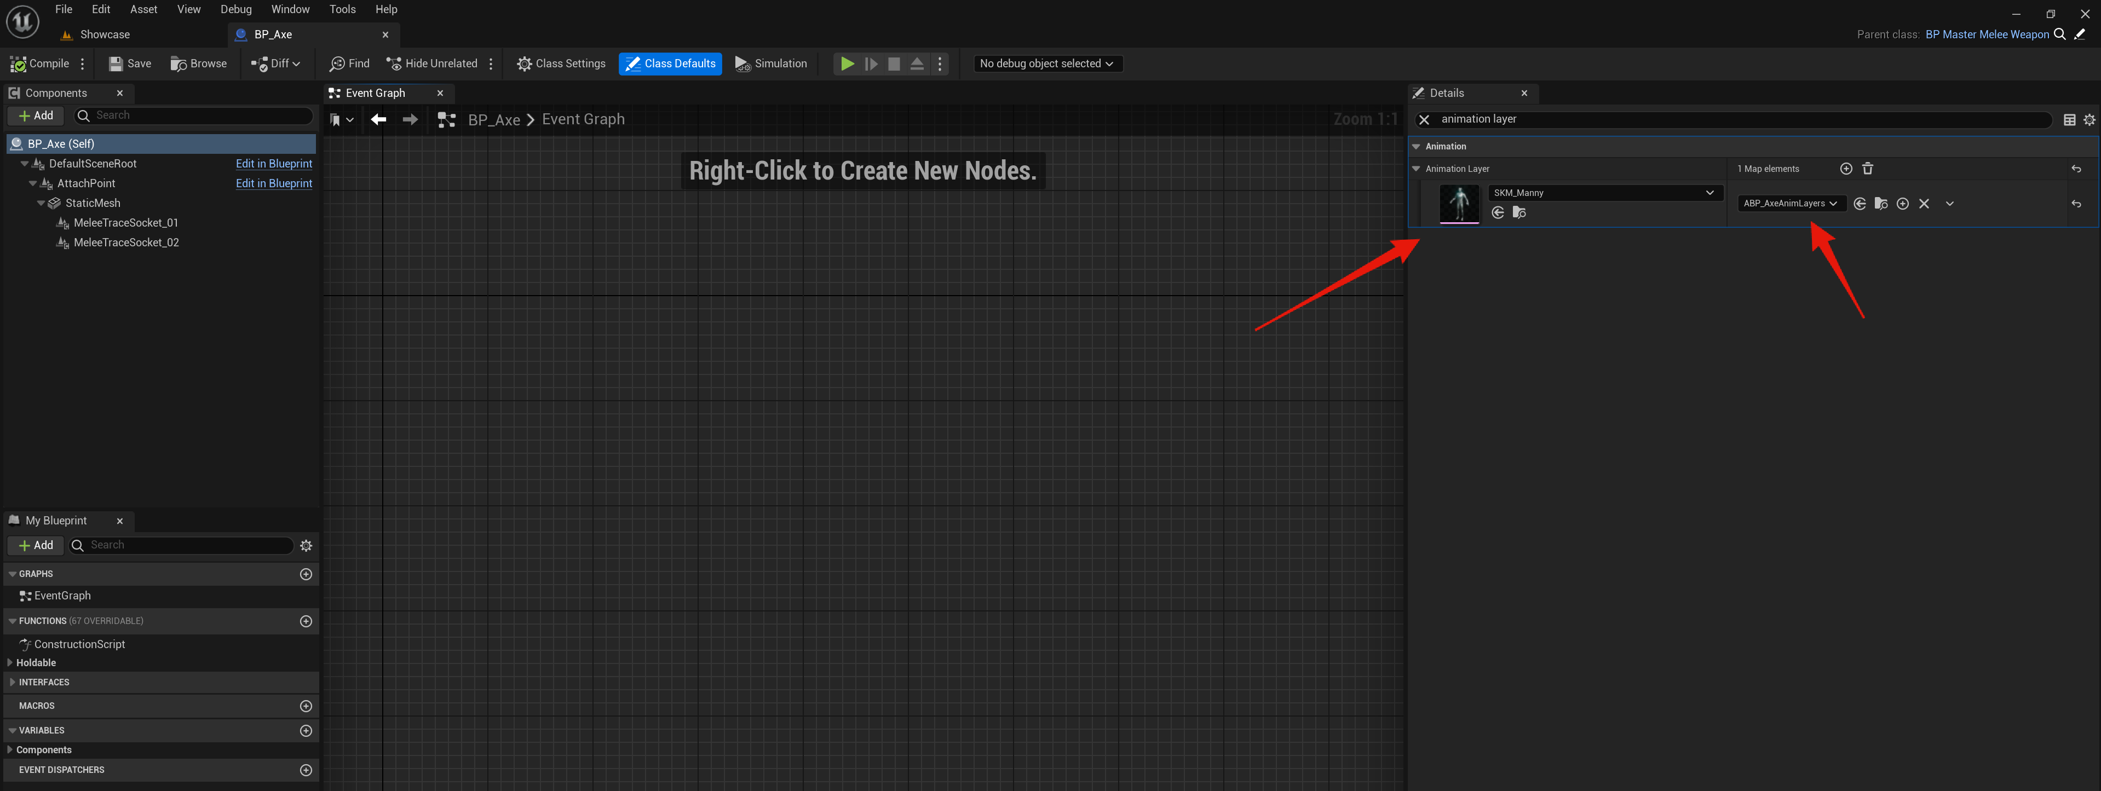Delete the Animation Layer map elements
The height and width of the screenshot is (791, 2101).
(1868, 168)
